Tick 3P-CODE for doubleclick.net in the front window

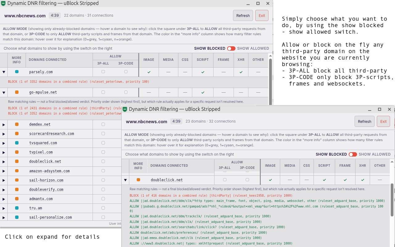247,179
